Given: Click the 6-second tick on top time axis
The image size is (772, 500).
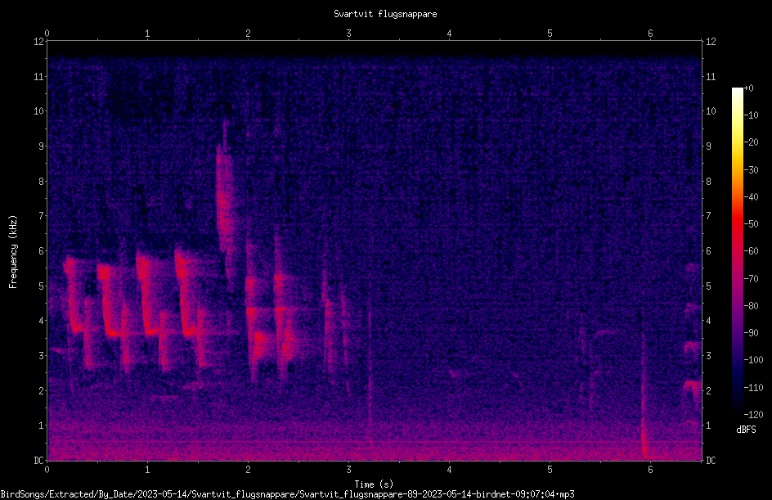Looking at the screenshot, I should pos(650,34).
